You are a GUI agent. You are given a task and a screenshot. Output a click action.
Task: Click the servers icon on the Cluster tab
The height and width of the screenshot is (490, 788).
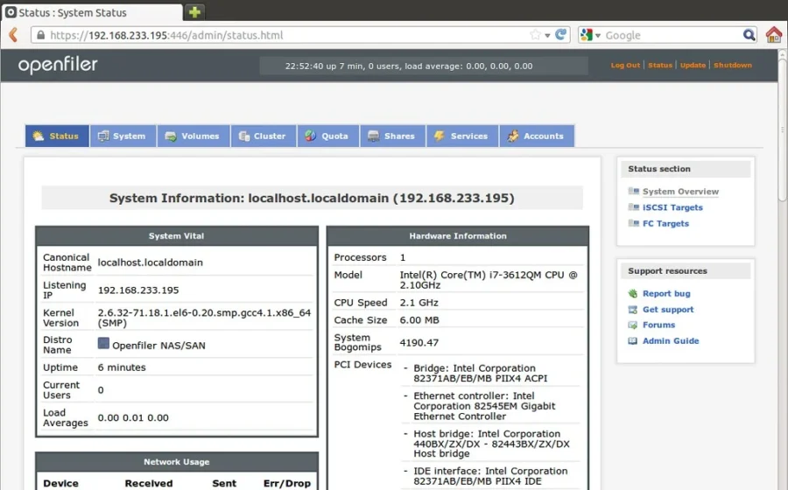point(244,136)
